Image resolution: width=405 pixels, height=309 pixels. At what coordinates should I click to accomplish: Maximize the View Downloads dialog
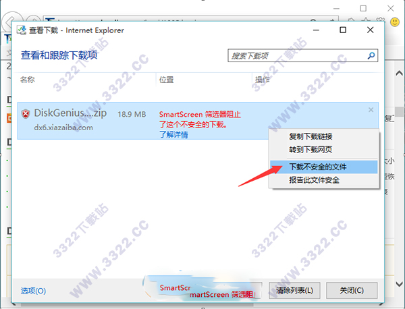pos(343,30)
